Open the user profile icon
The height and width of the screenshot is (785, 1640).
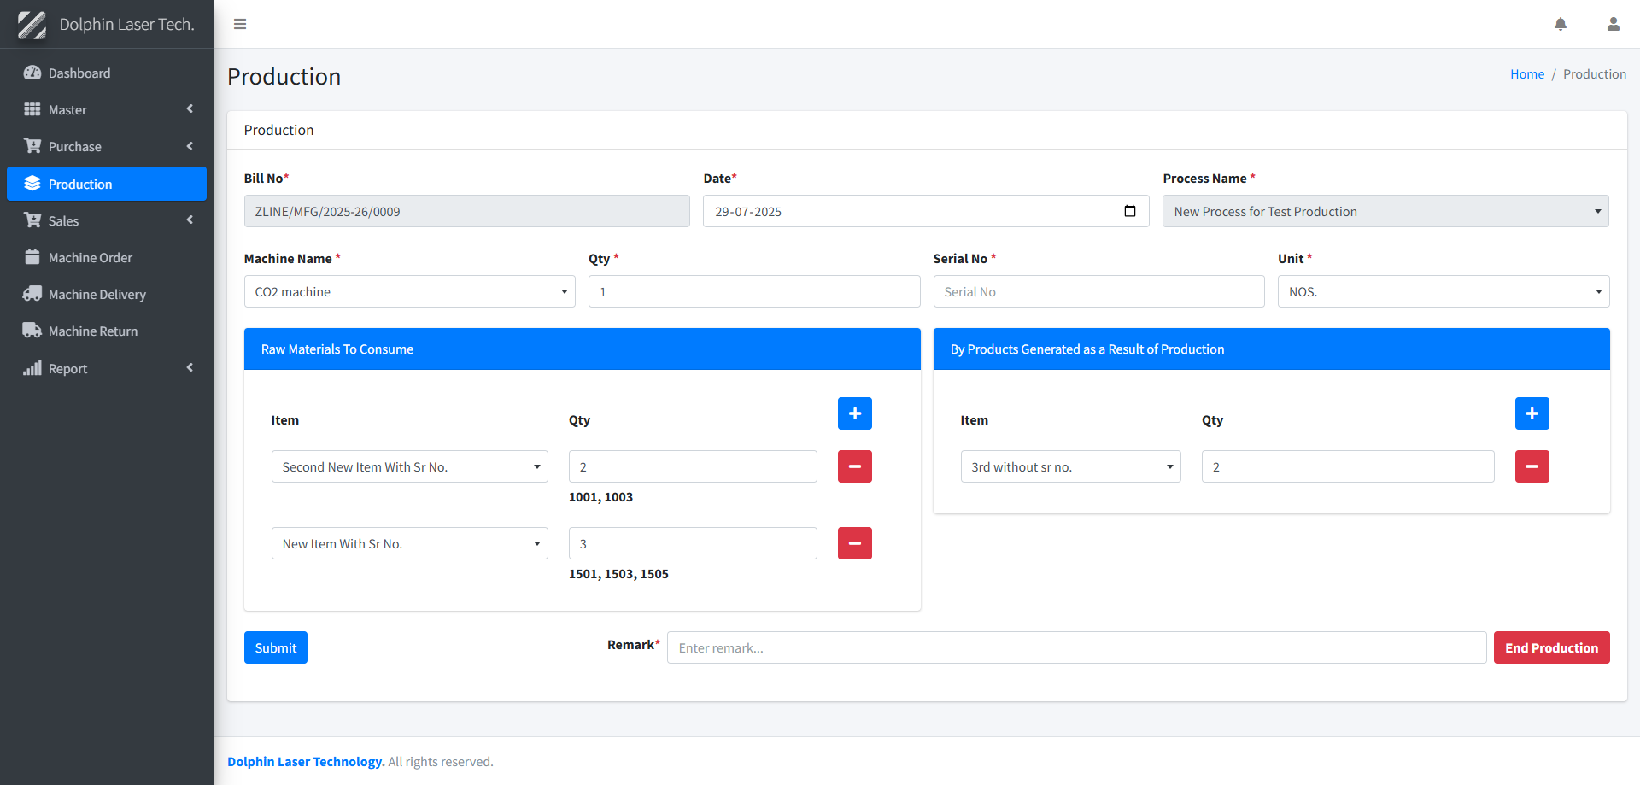(x=1613, y=24)
